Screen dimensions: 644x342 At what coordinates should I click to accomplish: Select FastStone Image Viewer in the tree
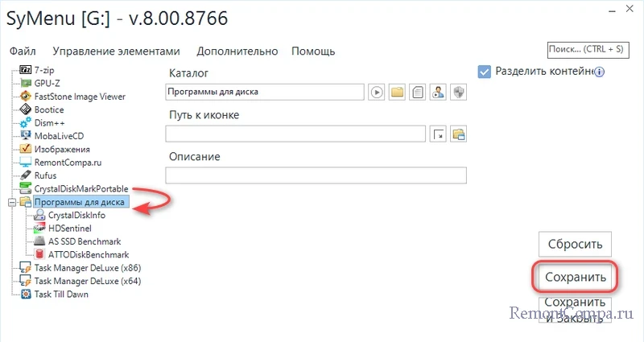point(79,97)
